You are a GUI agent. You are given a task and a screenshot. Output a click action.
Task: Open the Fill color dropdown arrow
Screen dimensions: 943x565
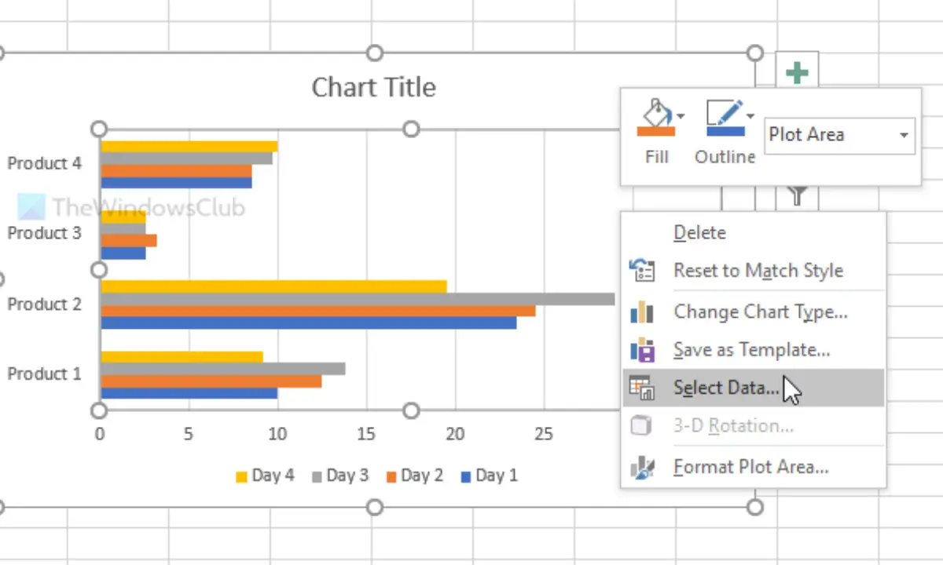[681, 116]
